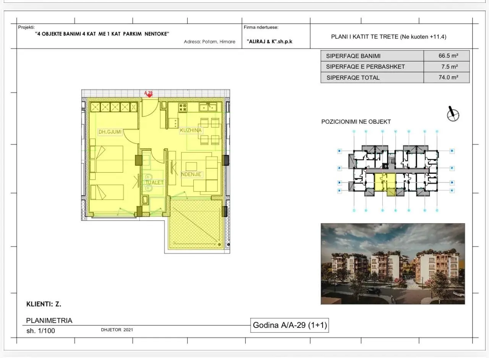The height and width of the screenshot is (358, 489).
Task: Click the TUALET bathroom label
Action: pyautogui.click(x=154, y=183)
